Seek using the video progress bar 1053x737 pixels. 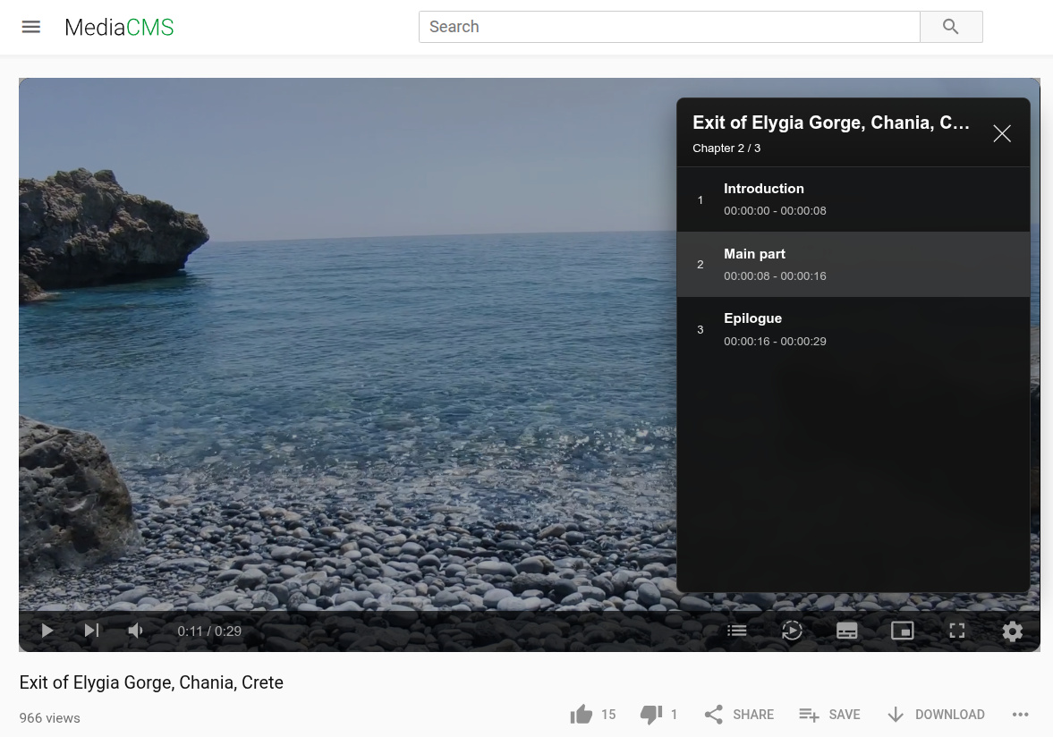[x=530, y=608]
